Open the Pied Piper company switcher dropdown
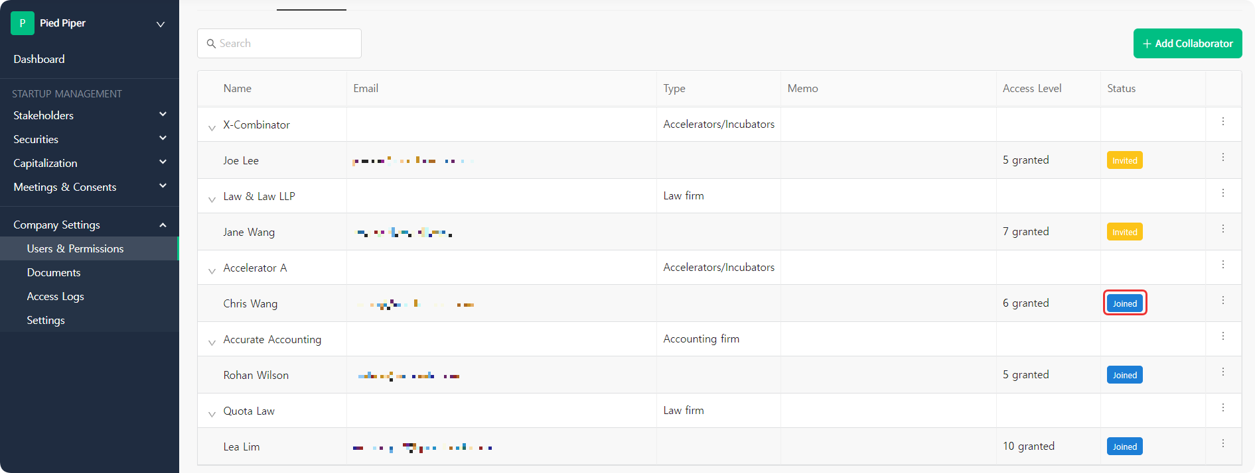1255x473 pixels. (160, 25)
